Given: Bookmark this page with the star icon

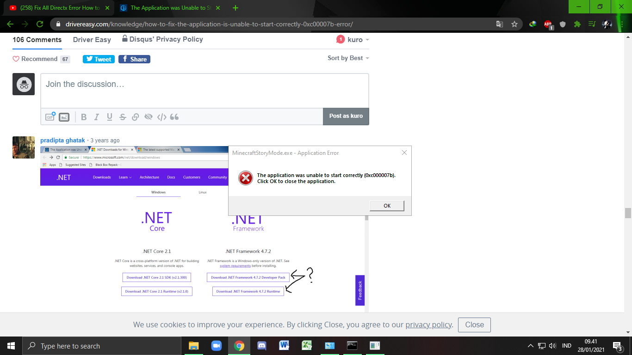Looking at the screenshot, I should [514, 24].
